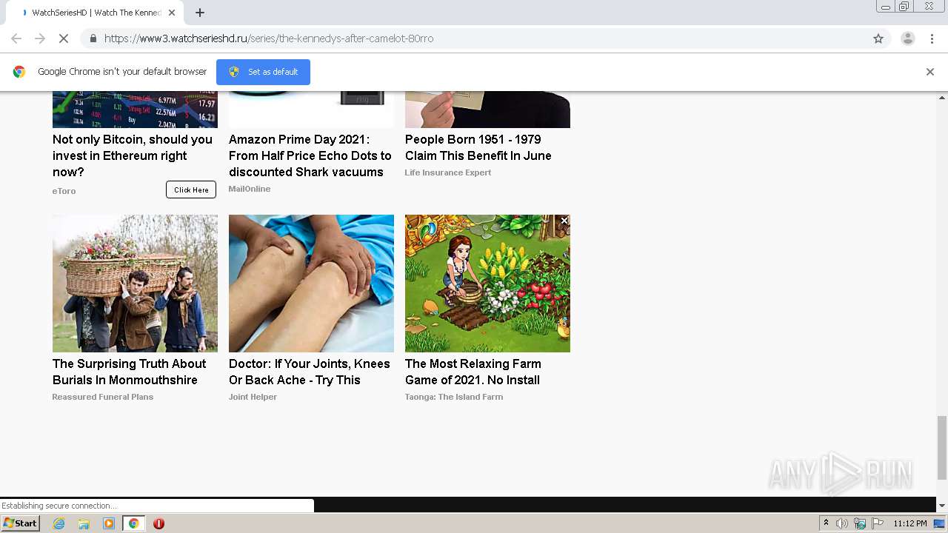
Task: Click the farm game thumbnail image
Action: [x=487, y=284]
